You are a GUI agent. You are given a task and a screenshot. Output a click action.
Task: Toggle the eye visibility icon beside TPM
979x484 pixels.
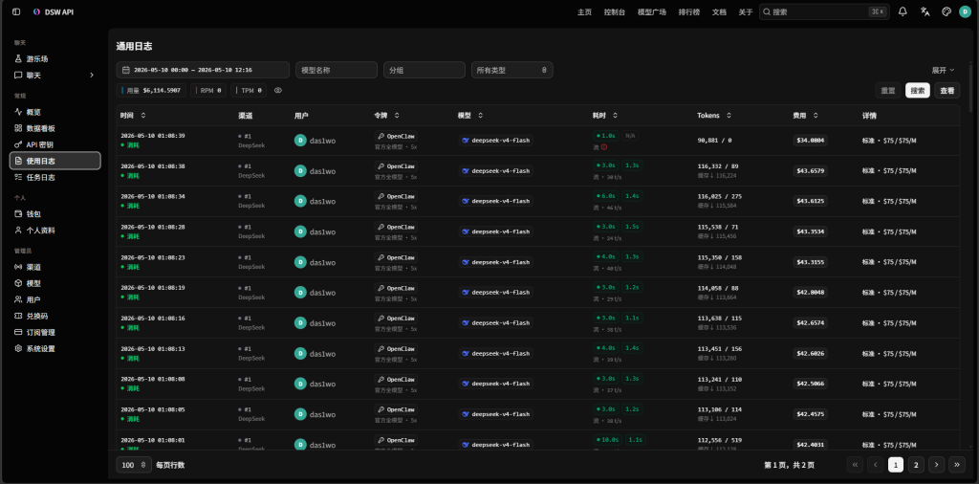coord(278,91)
